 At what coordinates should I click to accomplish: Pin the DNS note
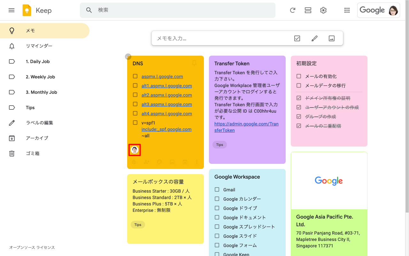click(x=194, y=63)
